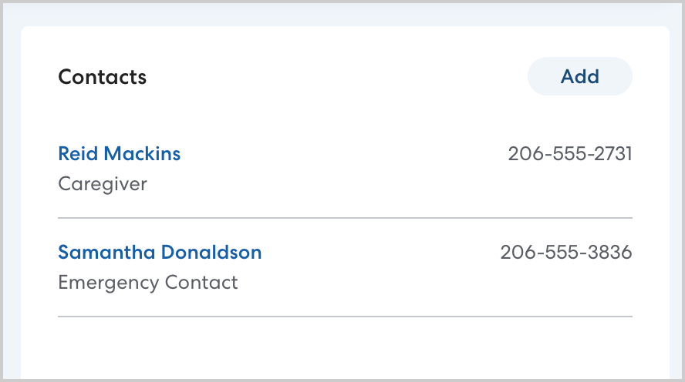This screenshot has height=382, width=685.
Task: Click the light blue page background above the card
Action: tap(345, 14)
